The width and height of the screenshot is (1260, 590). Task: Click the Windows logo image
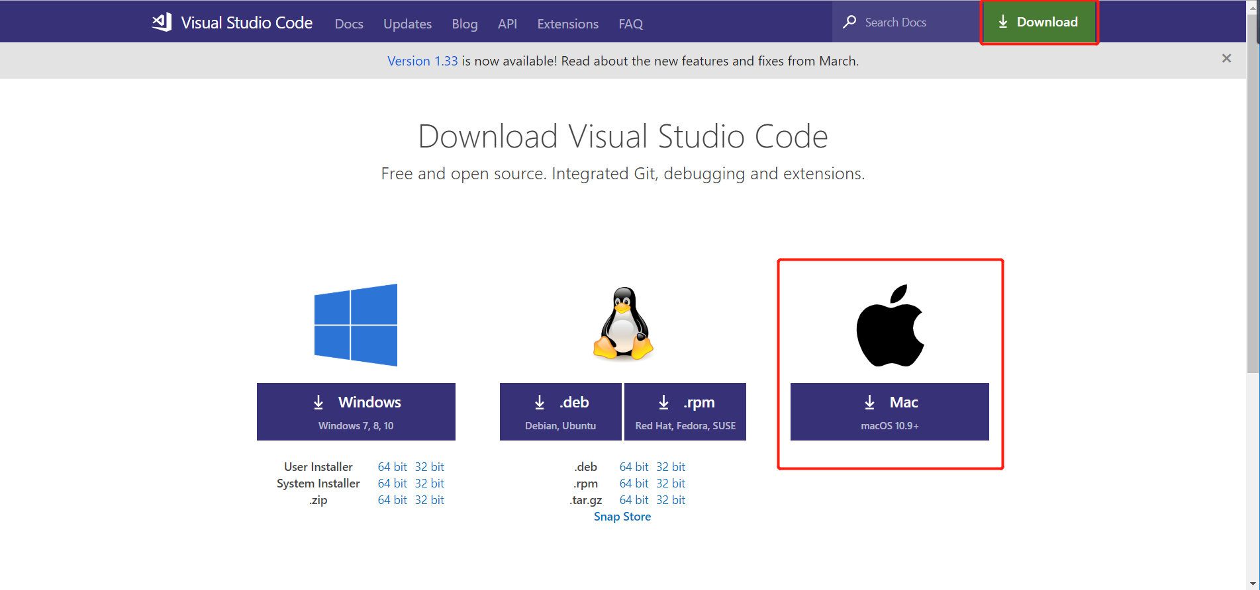(x=356, y=325)
